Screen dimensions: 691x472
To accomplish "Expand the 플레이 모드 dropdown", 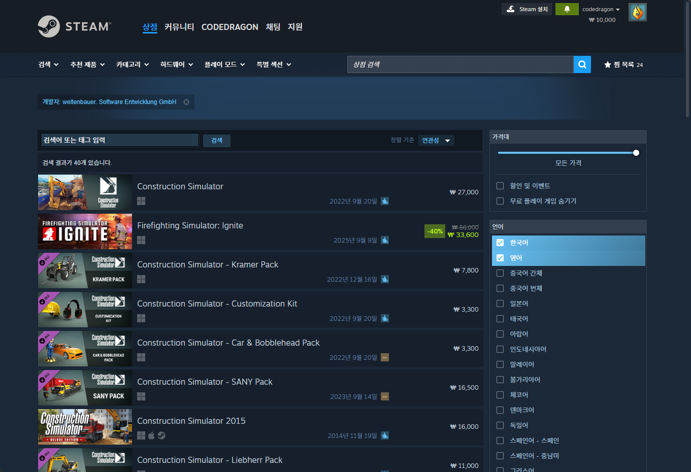I will click(x=225, y=64).
